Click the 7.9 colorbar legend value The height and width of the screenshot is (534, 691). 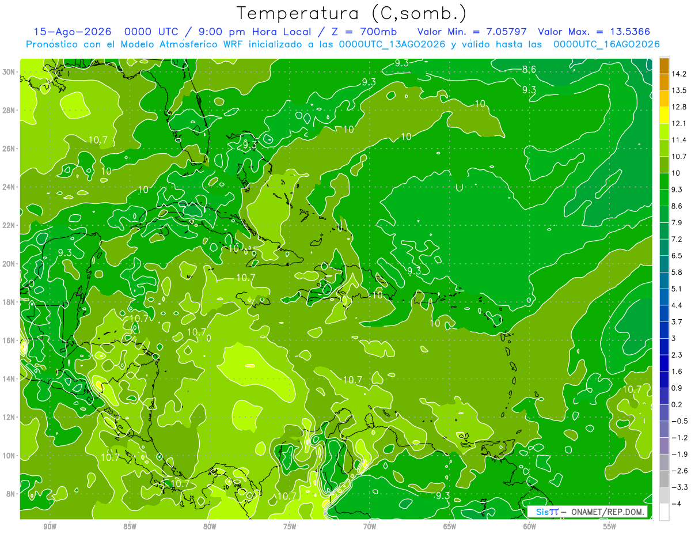pos(677,223)
